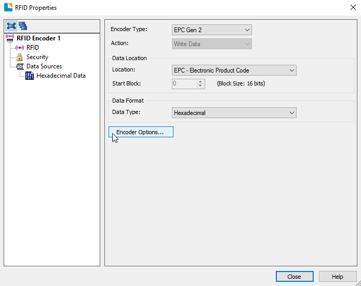Select Hexadecimal Data in the tree

pyautogui.click(x=61, y=76)
